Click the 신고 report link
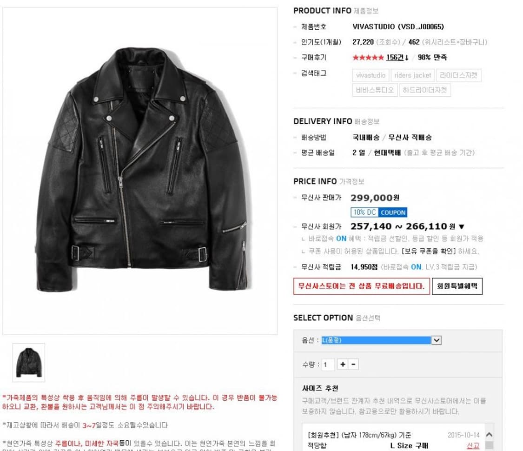Viewport: 523px width, 451px height. pos(473,446)
